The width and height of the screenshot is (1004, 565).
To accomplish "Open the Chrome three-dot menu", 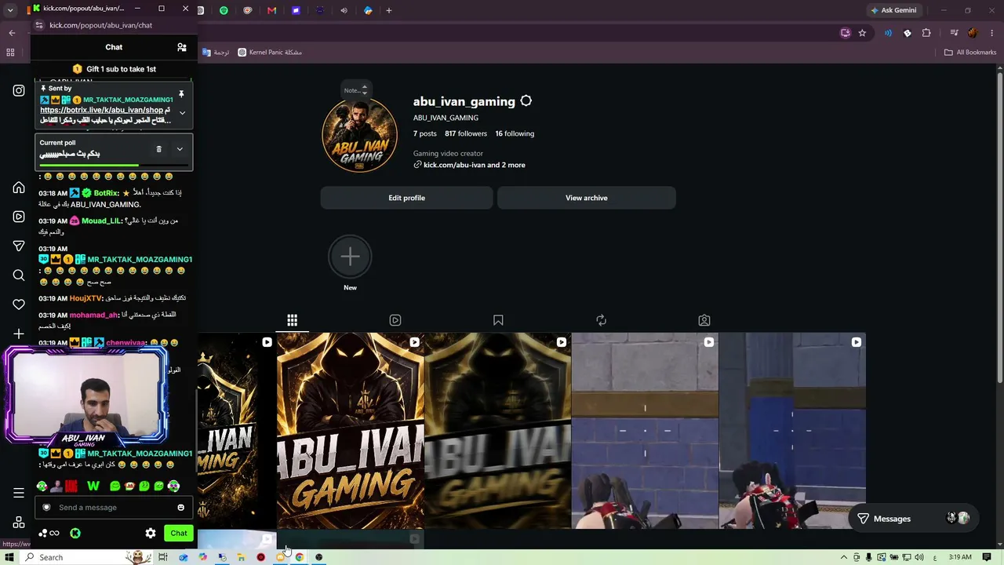I will pos(991,33).
